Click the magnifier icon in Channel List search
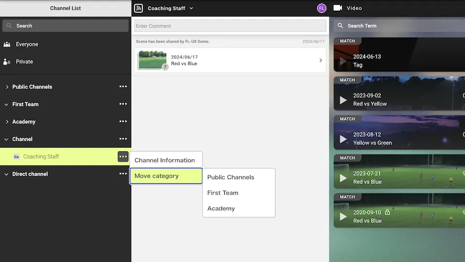The width and height of the screenshot is (465, 262). 9,26
